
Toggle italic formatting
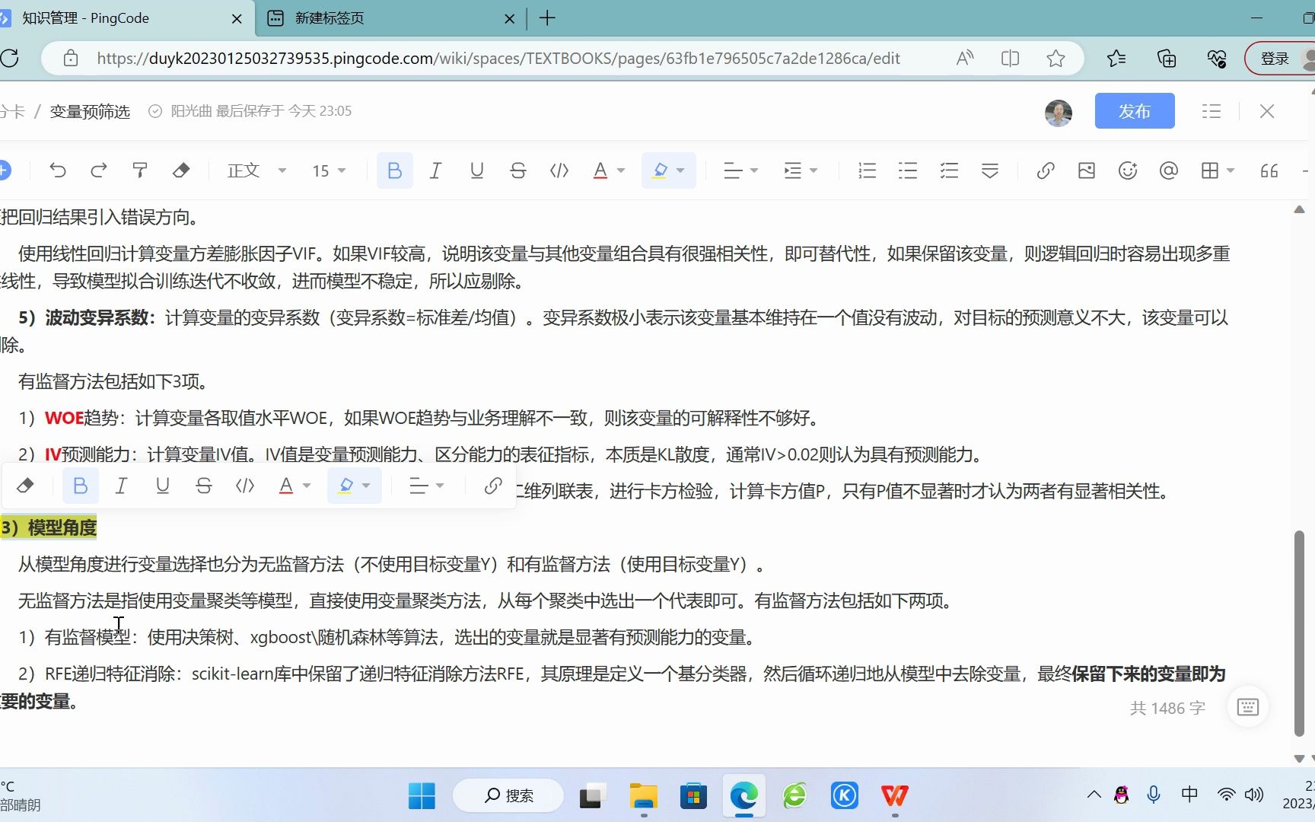pos(435,170)
